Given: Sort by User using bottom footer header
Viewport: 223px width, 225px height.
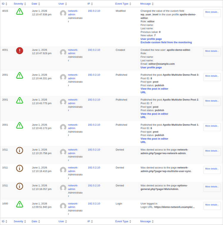Looking at the screenshot, I should pyautogui.click(x=62, y=221).
